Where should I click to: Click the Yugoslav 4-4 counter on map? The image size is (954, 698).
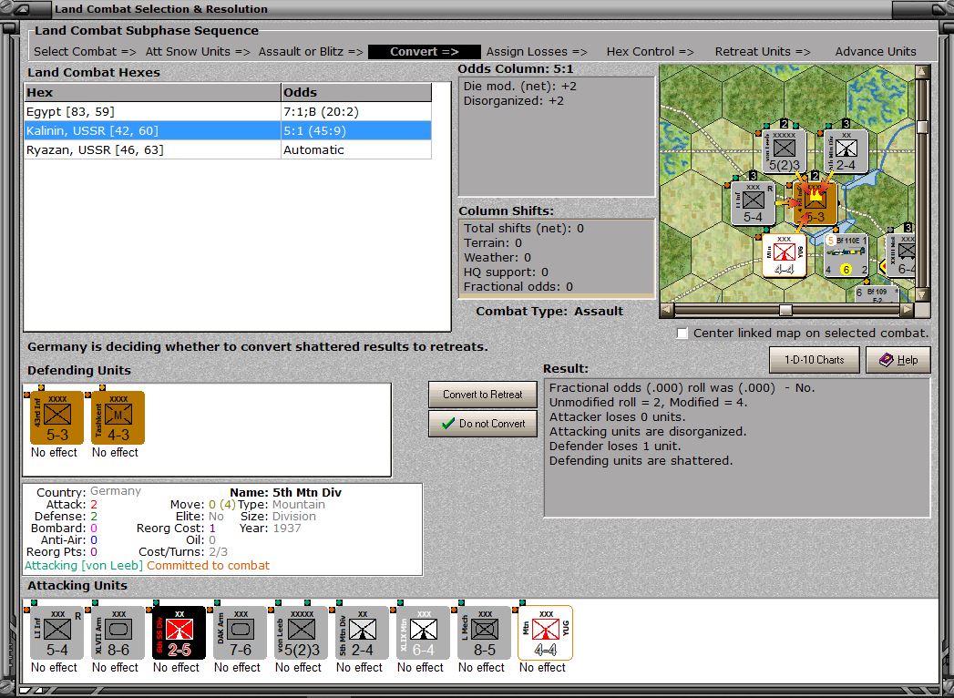pos(785,255)
